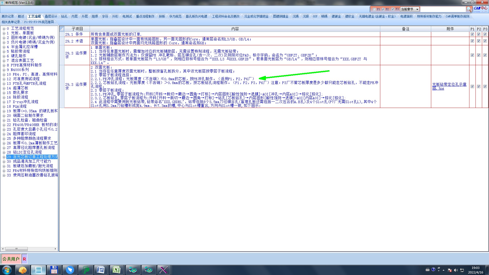The height and width of the screenshot is (275, 489).
Task: Click the blue floppy disk taskbar icon
Action: click(x=54, y=270)
